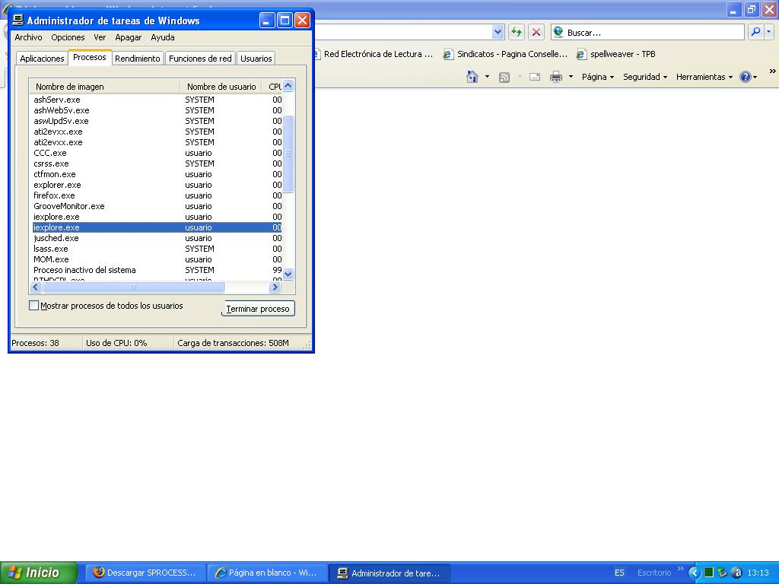
Task: Click the red stop loading icon
Action: (x=536, y=32)
